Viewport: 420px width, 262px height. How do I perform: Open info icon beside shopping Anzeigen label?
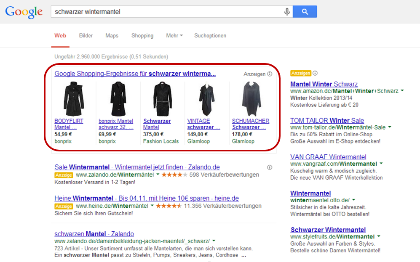click(270, 74)
